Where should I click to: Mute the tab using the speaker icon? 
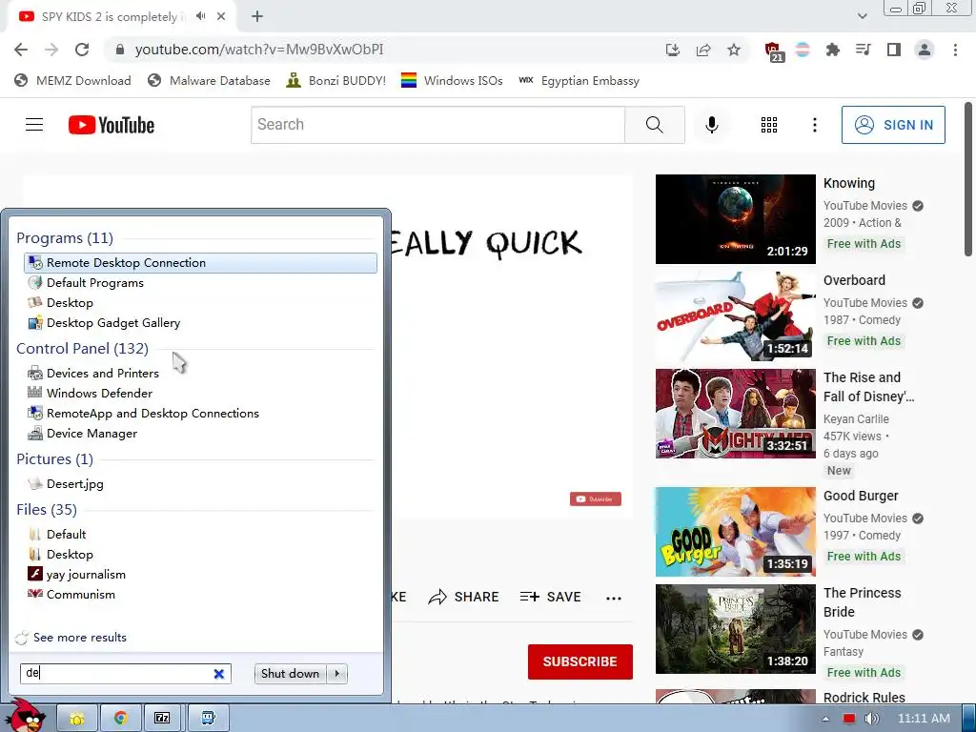[x=200, y=16]
